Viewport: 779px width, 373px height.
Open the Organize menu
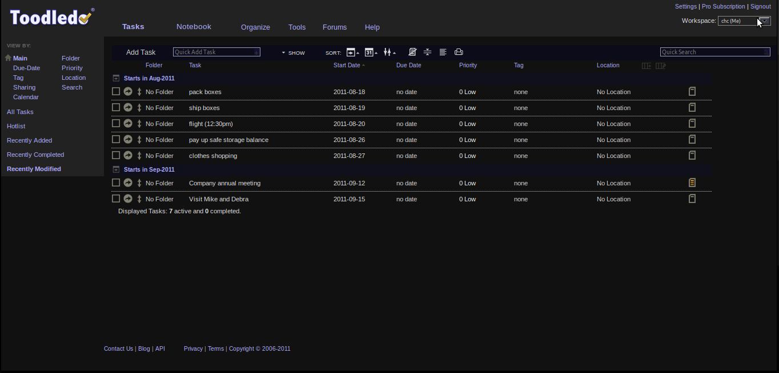(255, 27)
